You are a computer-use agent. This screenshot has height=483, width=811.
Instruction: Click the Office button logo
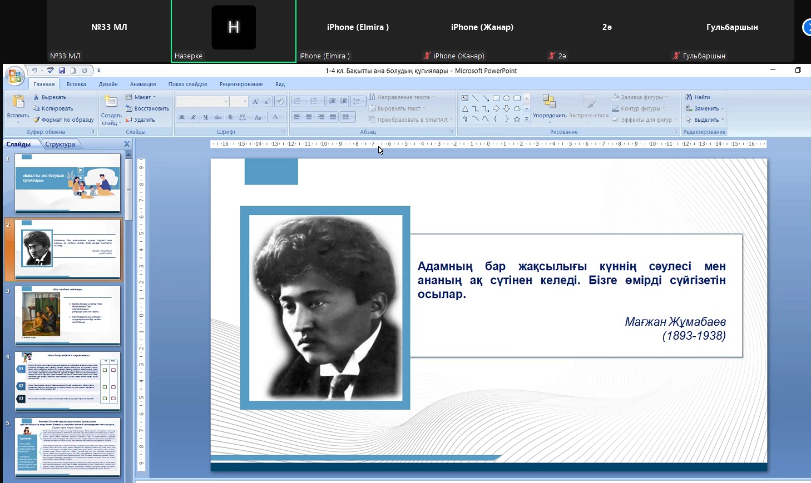click(15, 76)
